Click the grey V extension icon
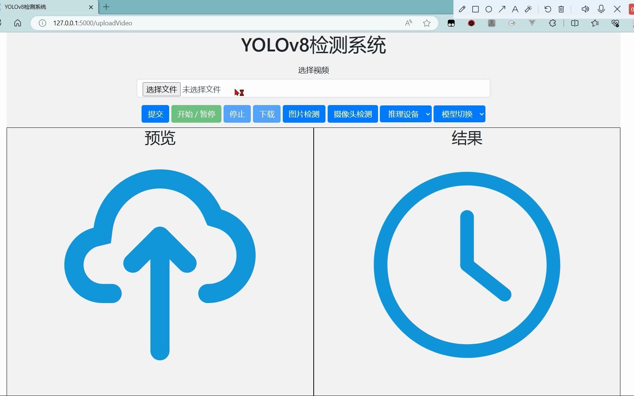The image size is (634, 396). pos(532,23)
